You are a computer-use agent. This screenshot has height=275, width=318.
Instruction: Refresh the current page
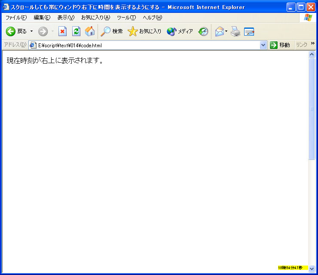pos(76,31)
